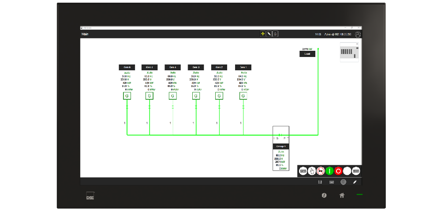Open the Main page tab
This screenshot has height=212, width=441.
85,34
